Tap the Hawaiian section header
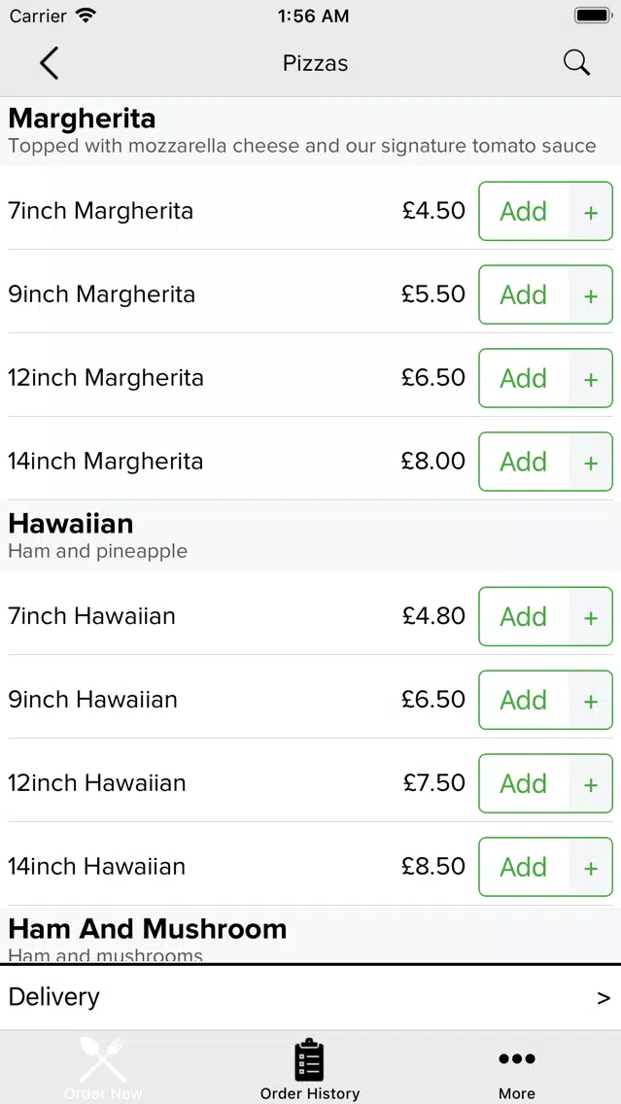Image resolution: width=621 pixels, height=1104 pixels. [x=70, y=524]
